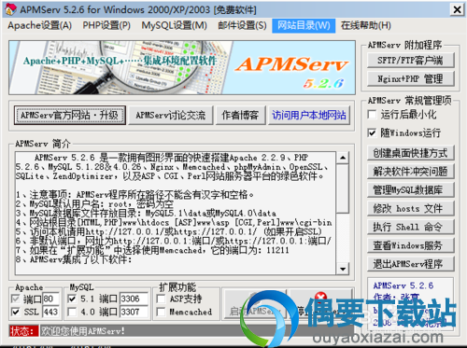This screenshot has width=467, height=348.
Task: Open the Apache设置(A) menu
Action: 40,25
